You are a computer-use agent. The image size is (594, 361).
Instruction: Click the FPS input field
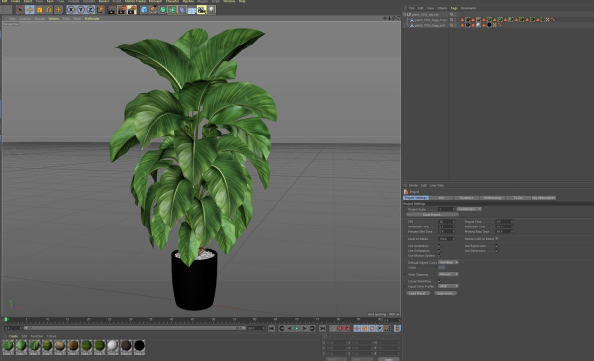446,222
